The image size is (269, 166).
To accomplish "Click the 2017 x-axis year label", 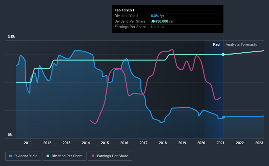I will coord(144,143).
